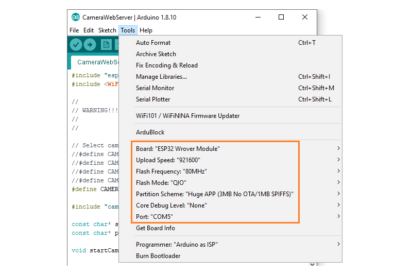Expand the Core Debug Level "None" submenu

pyautogui.click(x=230, y=205)
